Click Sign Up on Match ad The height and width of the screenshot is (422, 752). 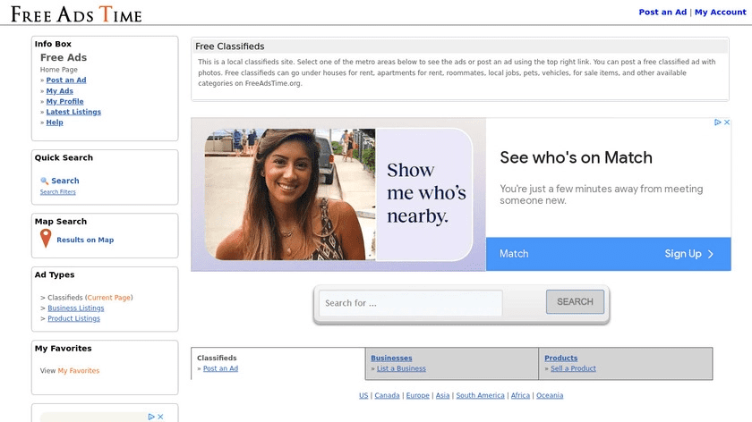[688, 254]
